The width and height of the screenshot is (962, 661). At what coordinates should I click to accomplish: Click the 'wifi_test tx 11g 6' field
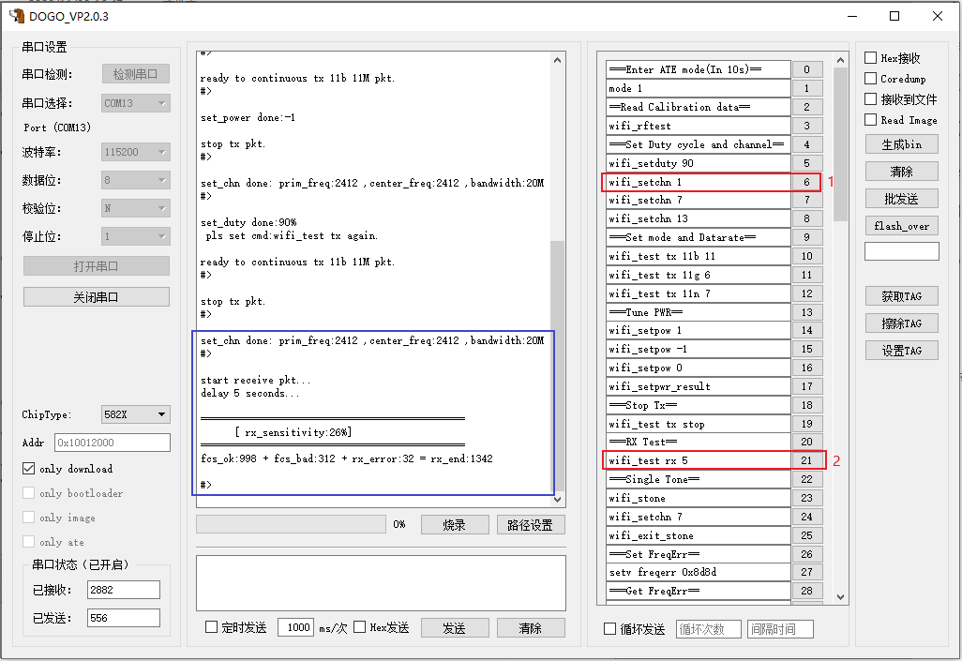(699, 275)
